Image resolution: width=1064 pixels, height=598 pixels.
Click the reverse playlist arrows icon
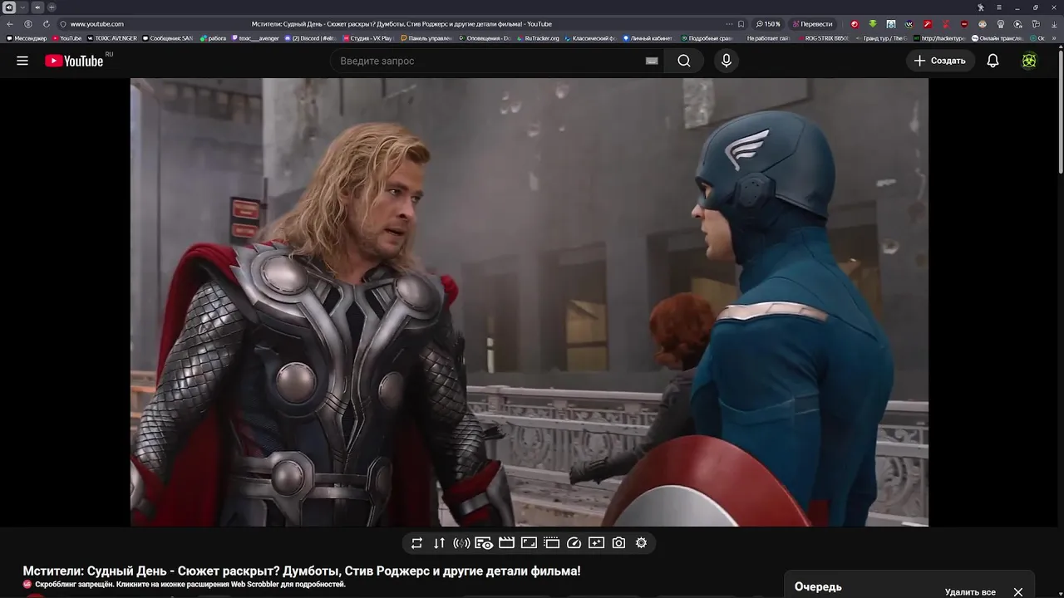click(439, 543)
